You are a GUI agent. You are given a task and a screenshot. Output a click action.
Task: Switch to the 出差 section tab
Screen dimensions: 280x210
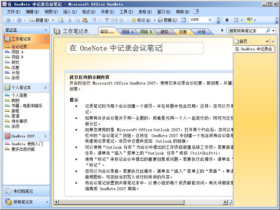183,32
